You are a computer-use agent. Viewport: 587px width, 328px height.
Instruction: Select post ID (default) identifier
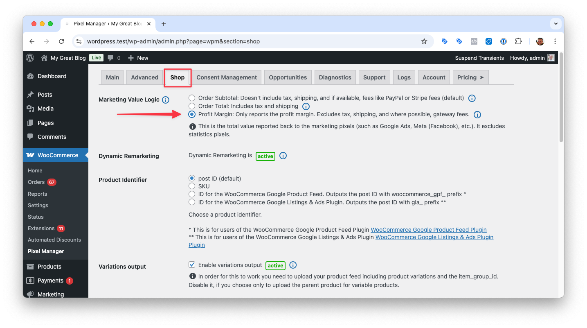point(192,179)
